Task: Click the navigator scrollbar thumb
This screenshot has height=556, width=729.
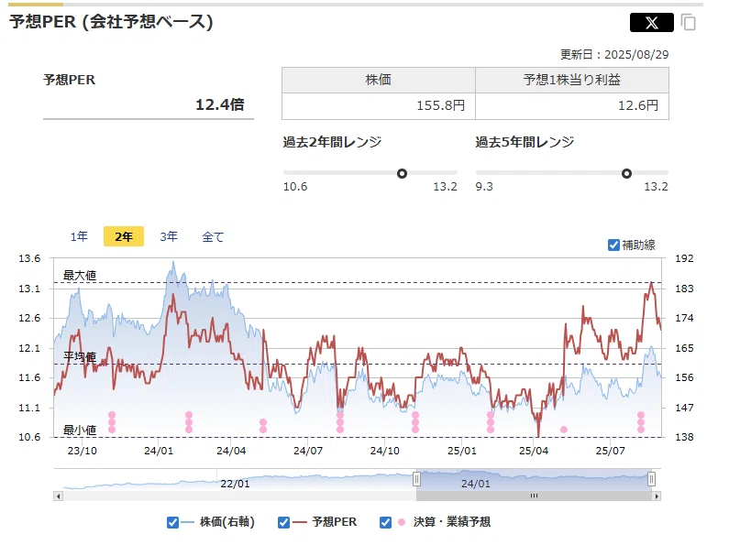Action: (535, 496)
